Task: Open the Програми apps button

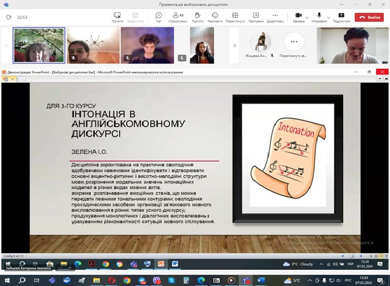Action: click(256, 17)
